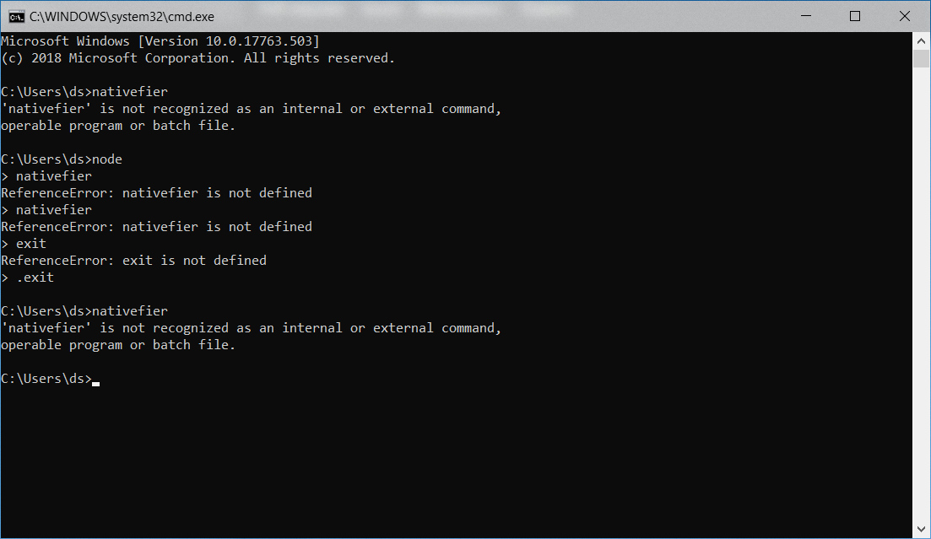
Task: Click the exit is not defined error
Action: pos(135,260)
